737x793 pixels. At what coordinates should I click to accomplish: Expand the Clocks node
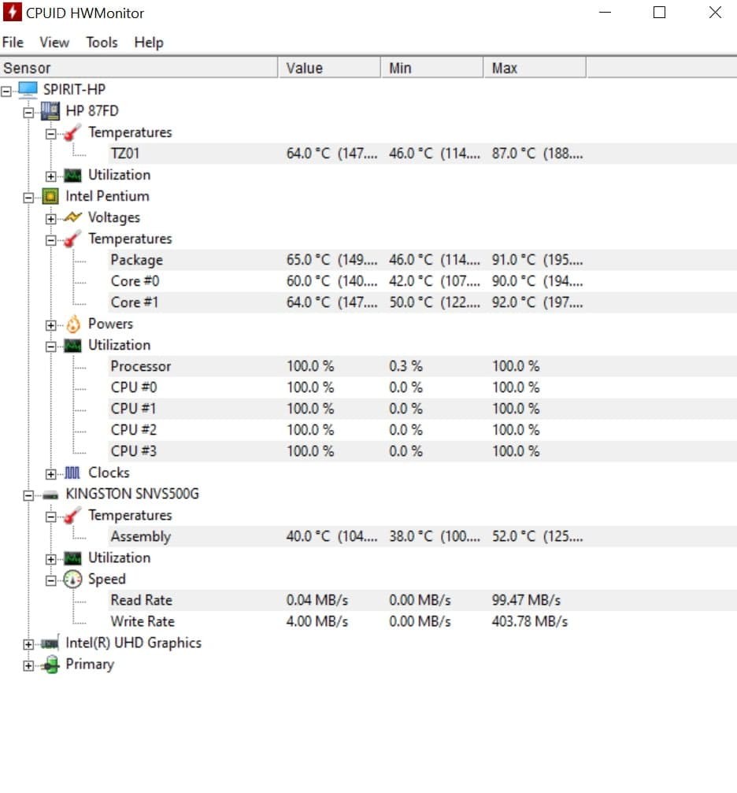point(50,474)
